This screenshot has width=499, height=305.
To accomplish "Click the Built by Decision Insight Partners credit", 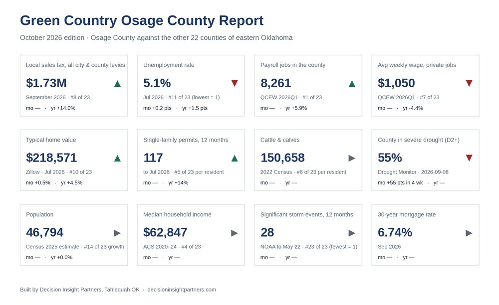I will coord(79,290).
